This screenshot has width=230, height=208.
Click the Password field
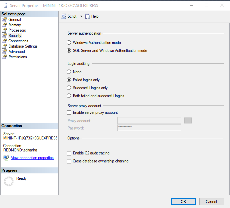click(x=149, y=128)
